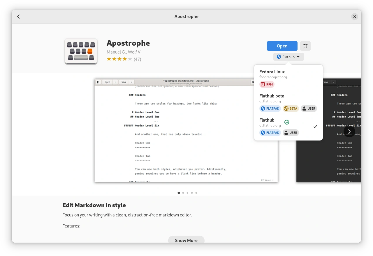Viewport: 373px width, 256px height.
Task: Open the Apostrophe application
Action: click(282, 46)
